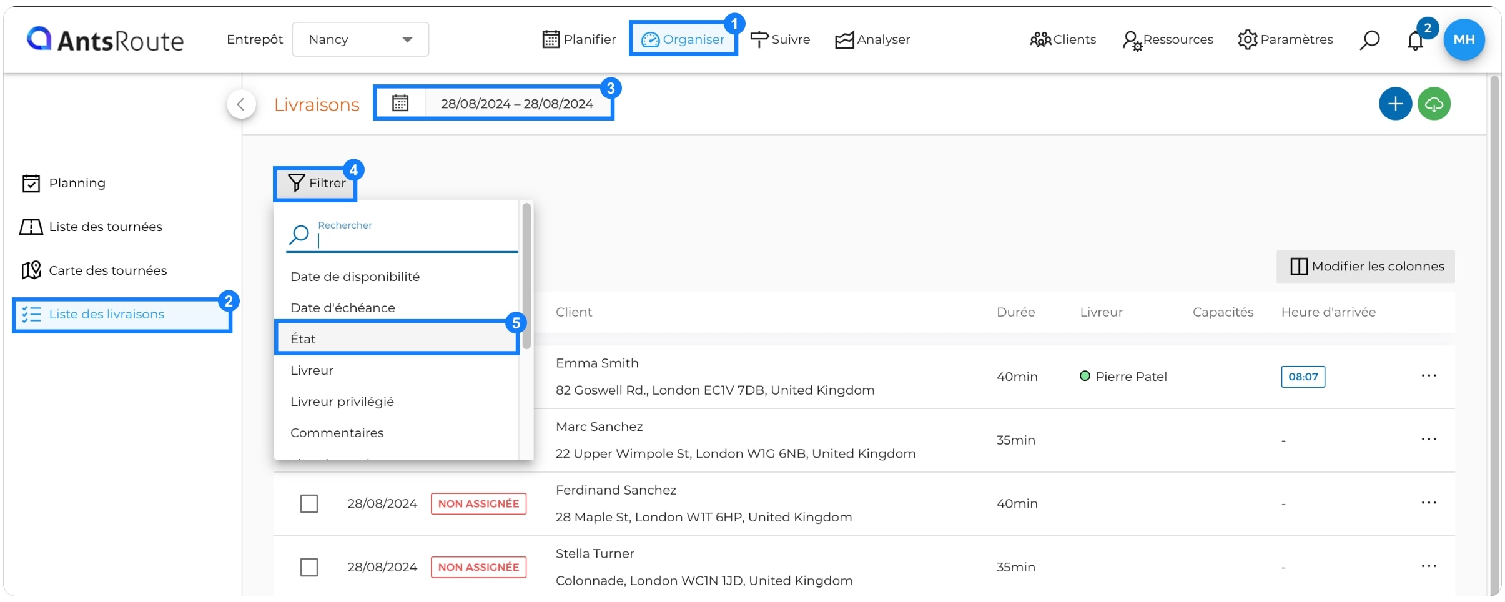Sort by the Client column header
The image size is (1505, 602).
tap(574, 312)
